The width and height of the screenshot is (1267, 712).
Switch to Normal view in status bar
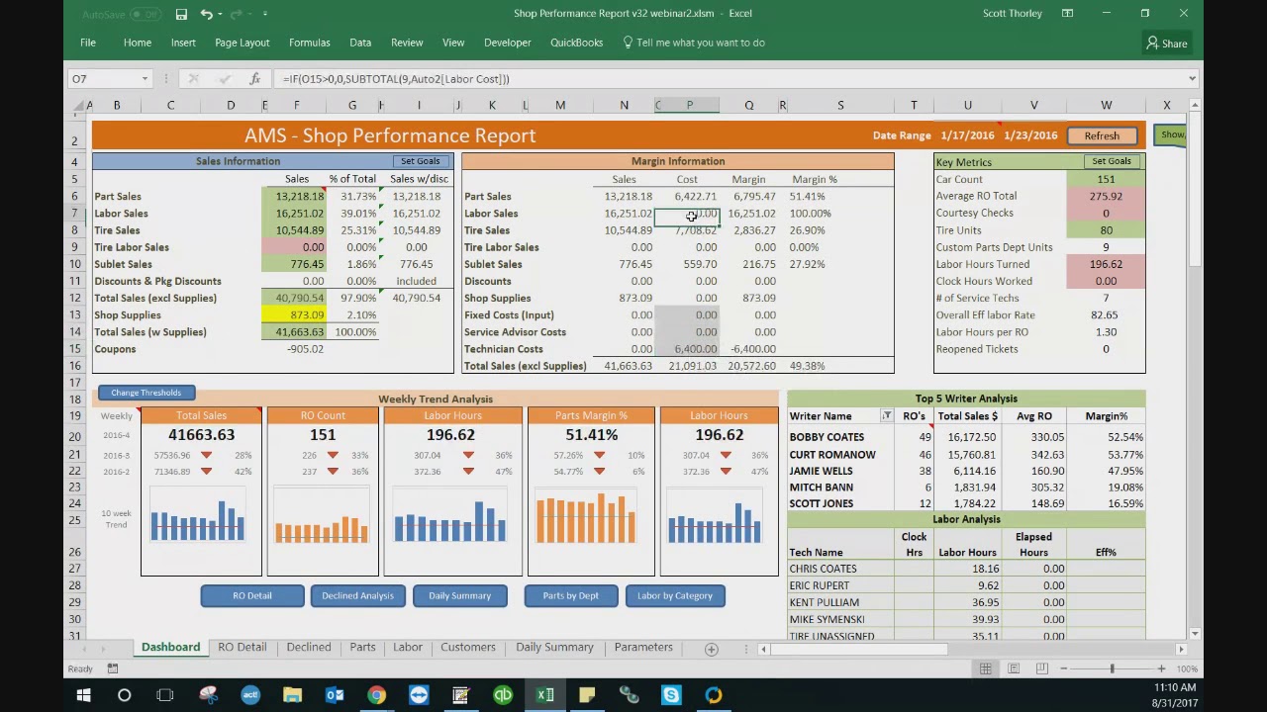985,669
